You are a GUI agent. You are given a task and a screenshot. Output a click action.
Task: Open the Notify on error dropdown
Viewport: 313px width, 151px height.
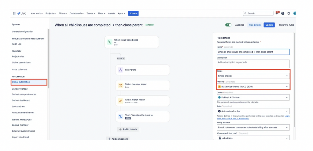point(253,127)
